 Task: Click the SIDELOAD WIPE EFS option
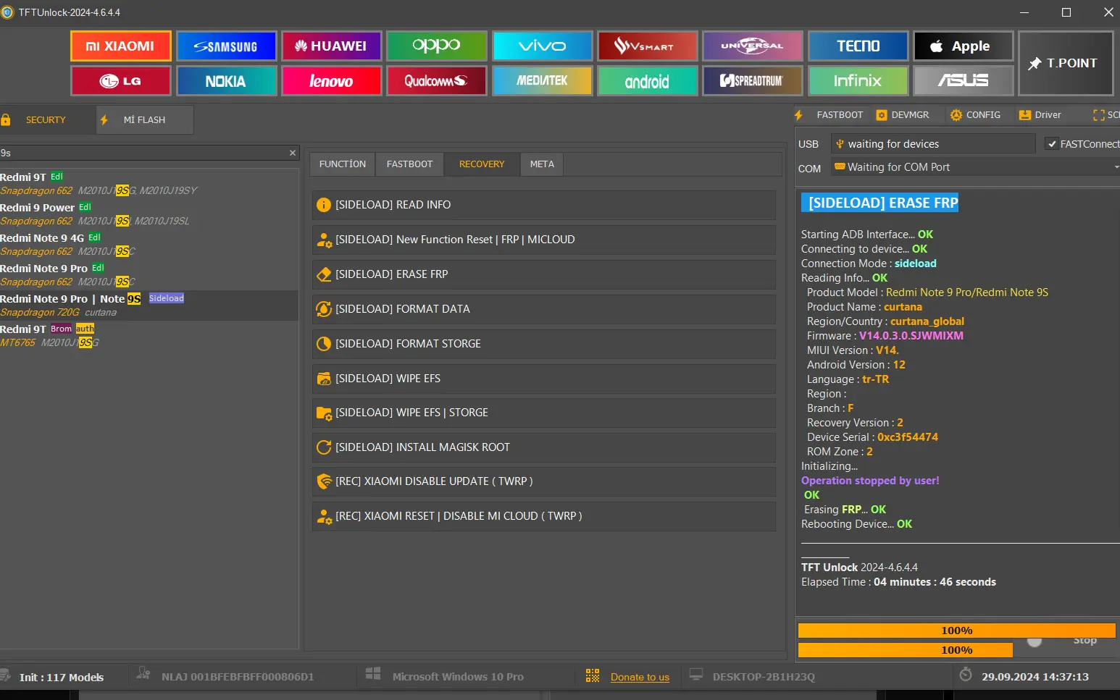click(x=544, y=379)
